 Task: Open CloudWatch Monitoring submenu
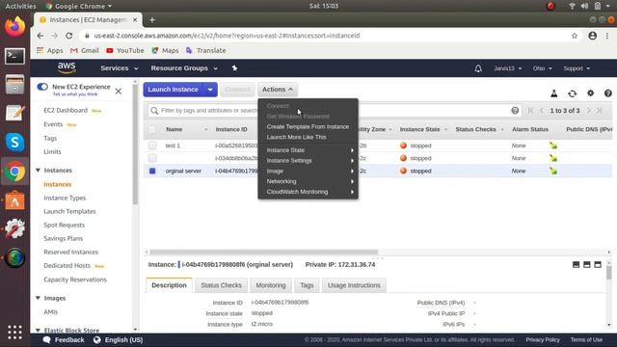(x=308, y=192)
